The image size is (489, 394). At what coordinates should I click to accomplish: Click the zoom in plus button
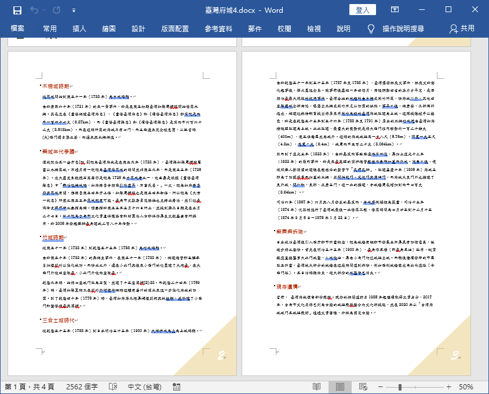pos(449,387)
